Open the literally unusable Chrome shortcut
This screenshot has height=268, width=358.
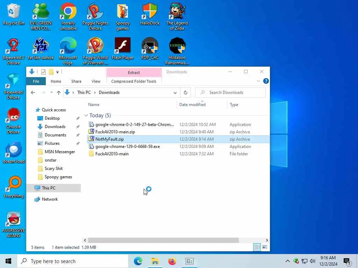pyautogui.click(x=68, y=17)
